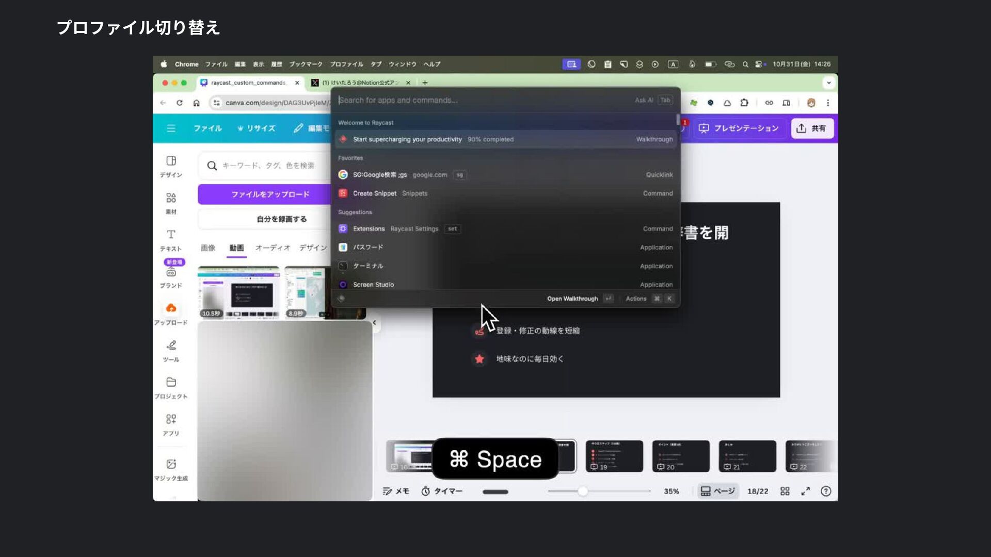Select the Extensions command in Raycast

505,229
